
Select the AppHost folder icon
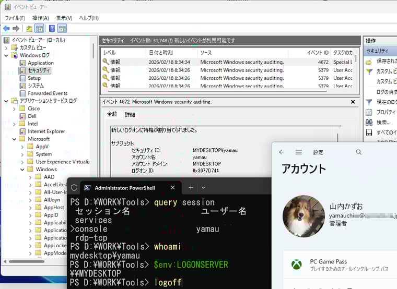pyautogui.click(x=38, y=207)
